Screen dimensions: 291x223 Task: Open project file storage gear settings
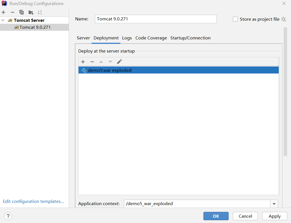click(283, 19)
